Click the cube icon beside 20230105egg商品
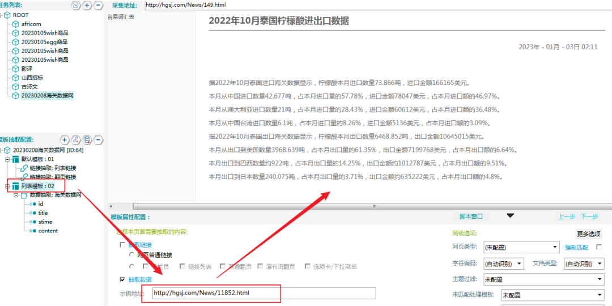 pos(16,42)
